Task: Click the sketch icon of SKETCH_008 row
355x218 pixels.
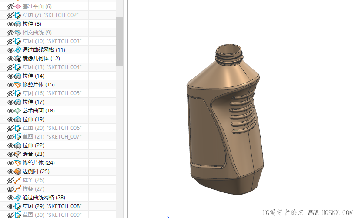Action: tap(18, 206)
